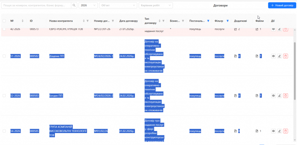
Task: Select ГРУПА КОМПАНІЙ ВИСОКОВОЛЬТНІ ТЕХНОЛОГІЇ ТОВ cell
Action: (68, 131)
